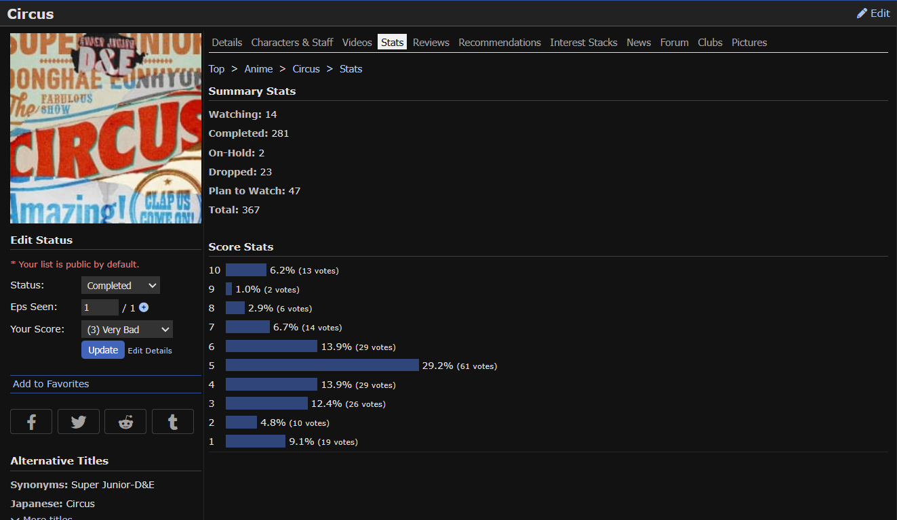Screen dimensions: 897x520
Task: Click the score 1 bar
Action: tap(256, 441)
